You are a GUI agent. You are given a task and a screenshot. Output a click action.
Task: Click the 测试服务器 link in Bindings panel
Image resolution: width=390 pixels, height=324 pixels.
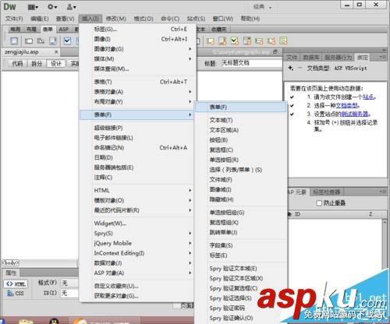coord(354,114)
